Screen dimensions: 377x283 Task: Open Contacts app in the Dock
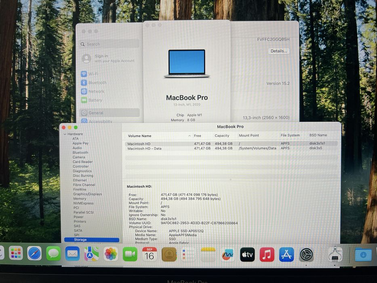(x=169, y=254)
